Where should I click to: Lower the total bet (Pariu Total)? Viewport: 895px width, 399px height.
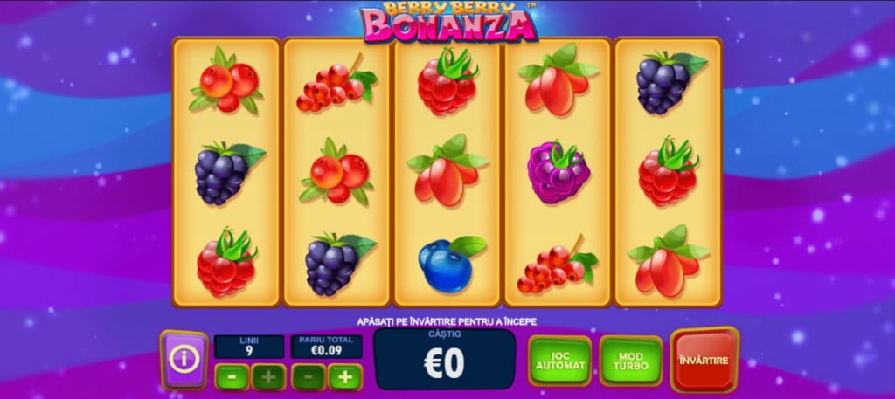pyautogui.click(x=309, y=377)
